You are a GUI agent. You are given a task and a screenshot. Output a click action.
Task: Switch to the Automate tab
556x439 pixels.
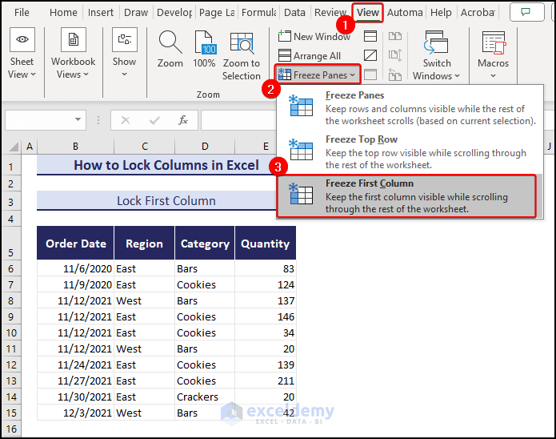pos(405,13)
